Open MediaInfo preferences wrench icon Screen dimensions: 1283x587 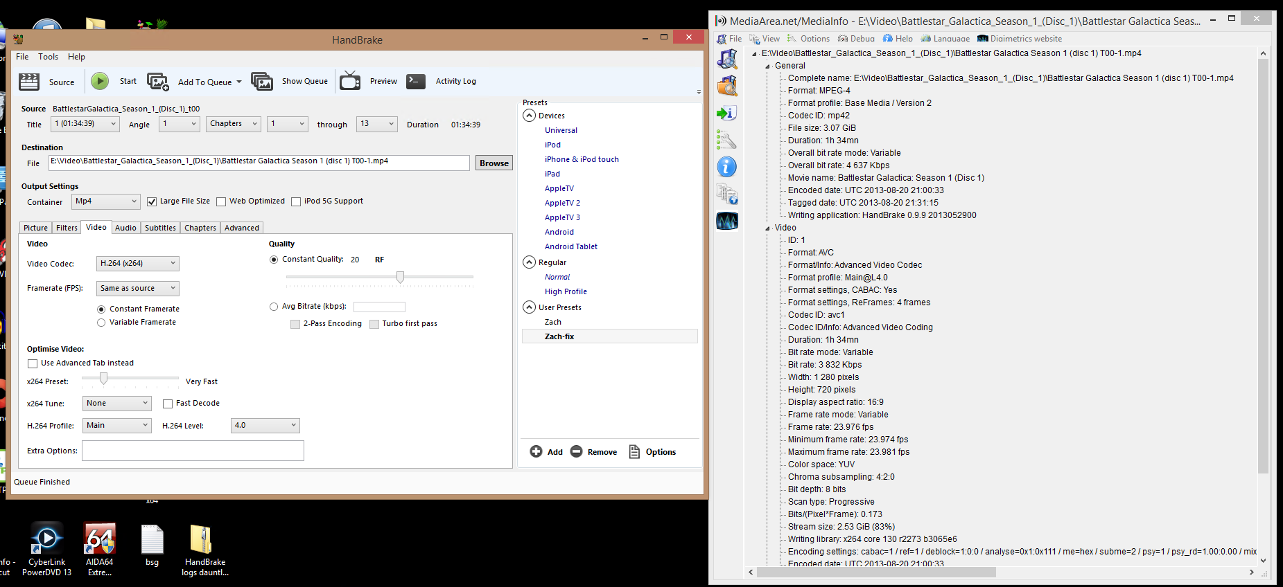tap(726, 140)
